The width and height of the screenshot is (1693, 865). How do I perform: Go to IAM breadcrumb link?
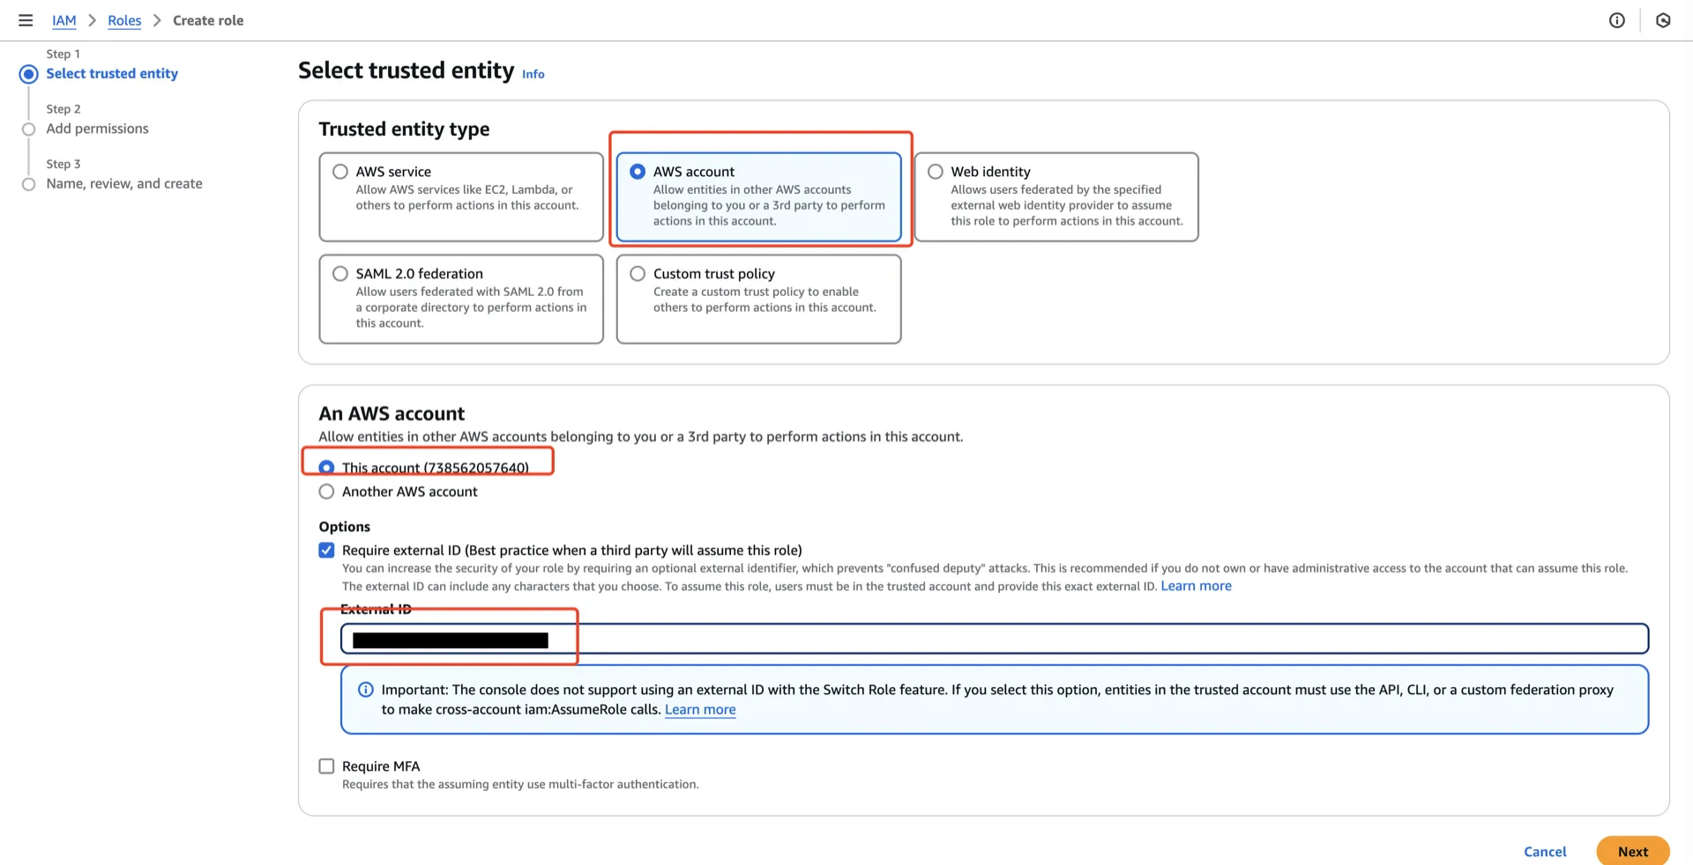(64, 20)
